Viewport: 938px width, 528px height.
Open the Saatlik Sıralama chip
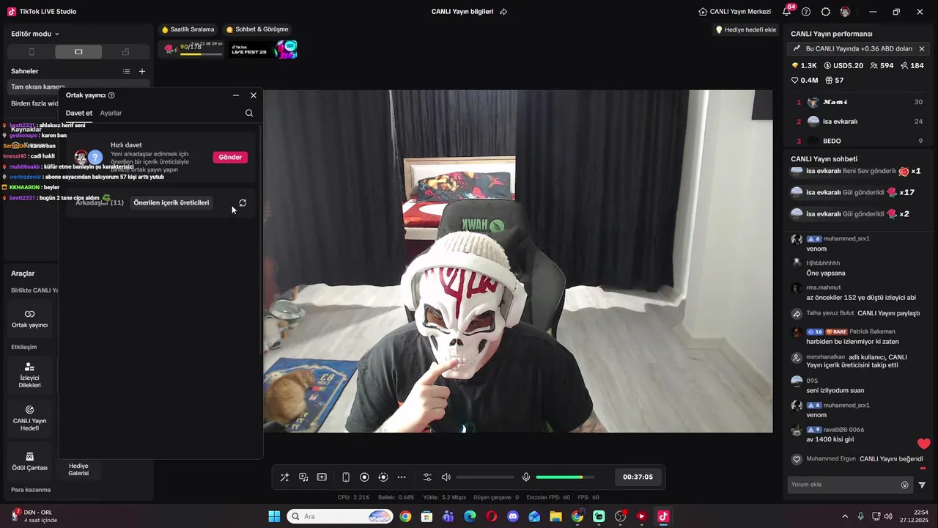(x=188, y=29)
